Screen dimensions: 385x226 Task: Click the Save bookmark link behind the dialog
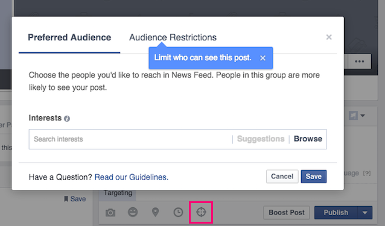click(x=75, y=199)
